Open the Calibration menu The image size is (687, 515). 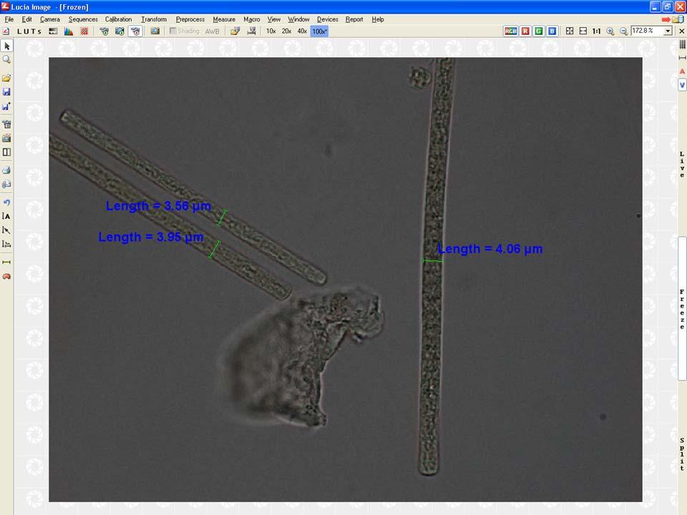[118, 19]
